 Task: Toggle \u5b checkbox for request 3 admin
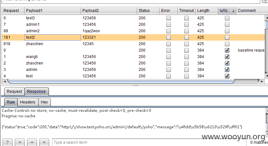coord(227,70)
